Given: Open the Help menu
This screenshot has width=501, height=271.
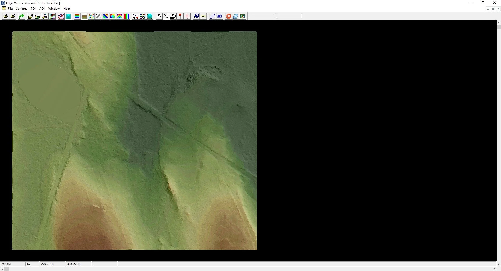Looking at the screenshot, I should [67, 9].
